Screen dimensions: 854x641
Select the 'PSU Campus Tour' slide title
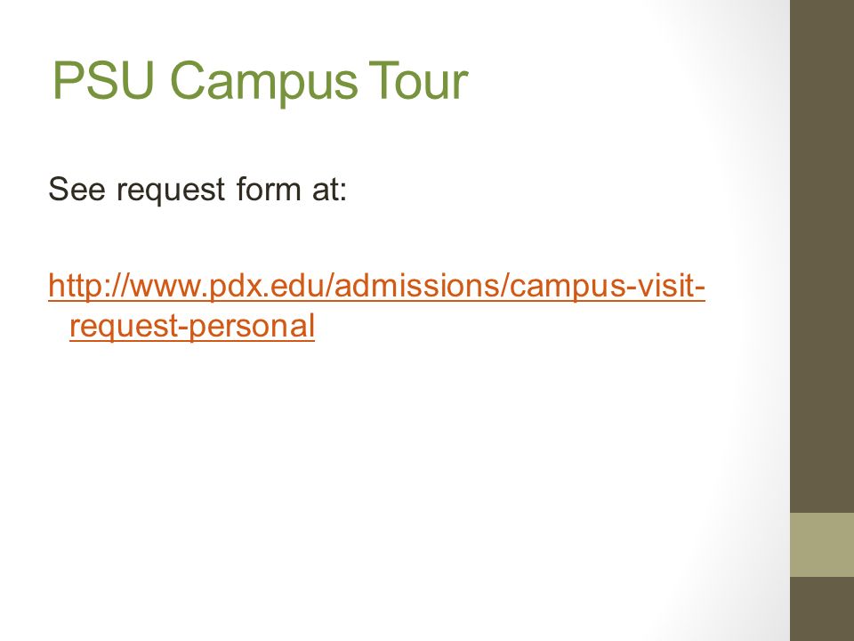[260, 81]
